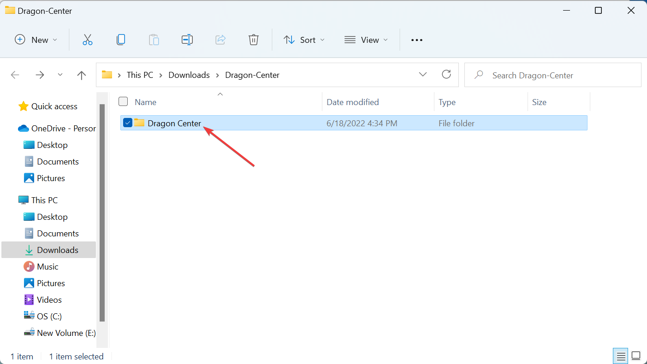Click the Rename icon in toolbar
The image size is (647, 364).
pos(187,40)
